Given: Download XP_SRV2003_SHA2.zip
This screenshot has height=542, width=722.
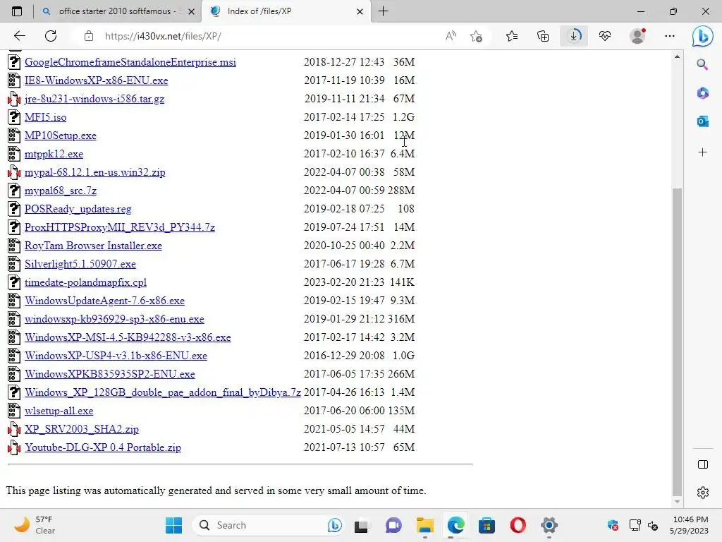Looking at the screenshot, I should [x=82, y=429].
